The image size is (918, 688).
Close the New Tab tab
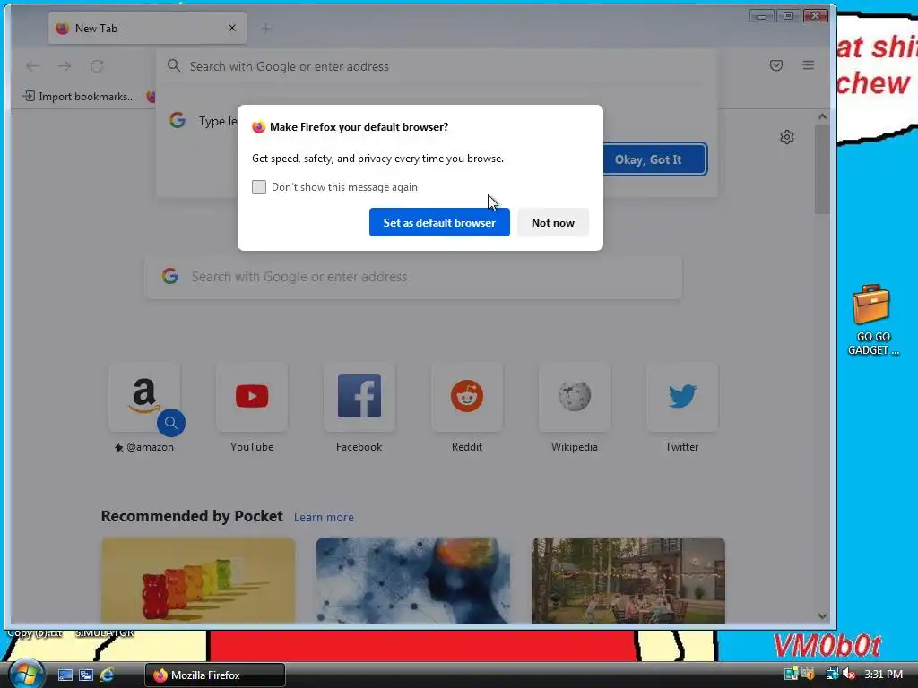coord(232,28)
